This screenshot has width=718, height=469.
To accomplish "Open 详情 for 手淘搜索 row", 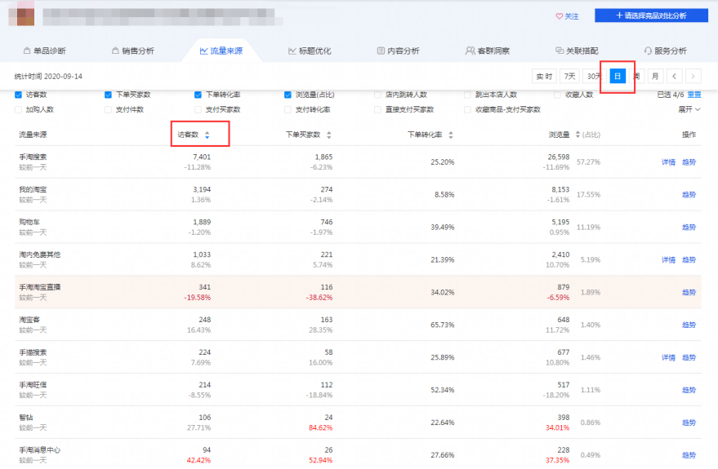I will 668,162.
